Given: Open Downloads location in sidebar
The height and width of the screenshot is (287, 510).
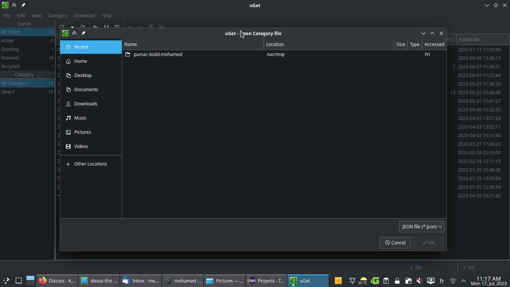Looking at the screenshot, I should (x=91, y=104).
